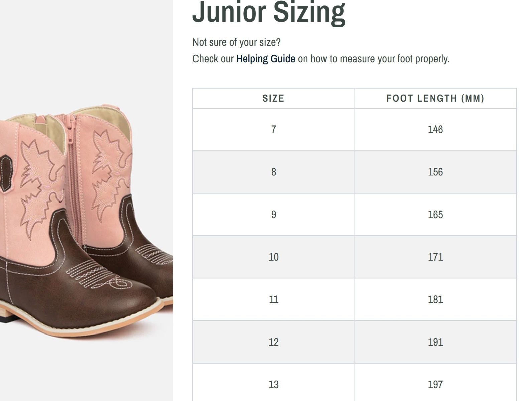Select the 191 foot length cell
Screen dimensions: 524x401
coord(435,342)
